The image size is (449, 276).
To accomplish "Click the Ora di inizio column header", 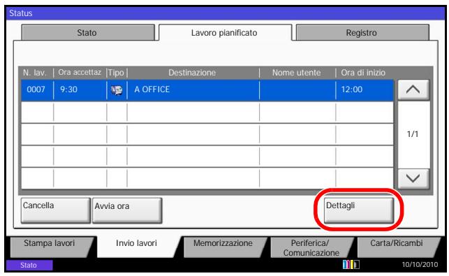I will (363, 73).
